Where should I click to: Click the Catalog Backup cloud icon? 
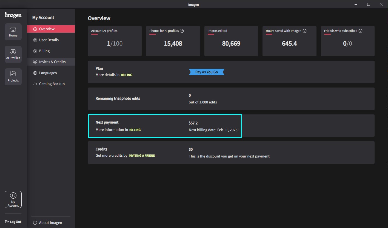(x=35, y=84)
